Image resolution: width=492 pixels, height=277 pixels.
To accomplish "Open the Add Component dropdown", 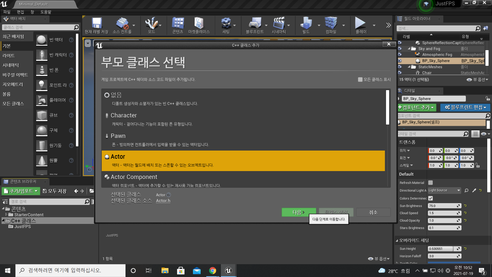I will (x=416, y=107).
